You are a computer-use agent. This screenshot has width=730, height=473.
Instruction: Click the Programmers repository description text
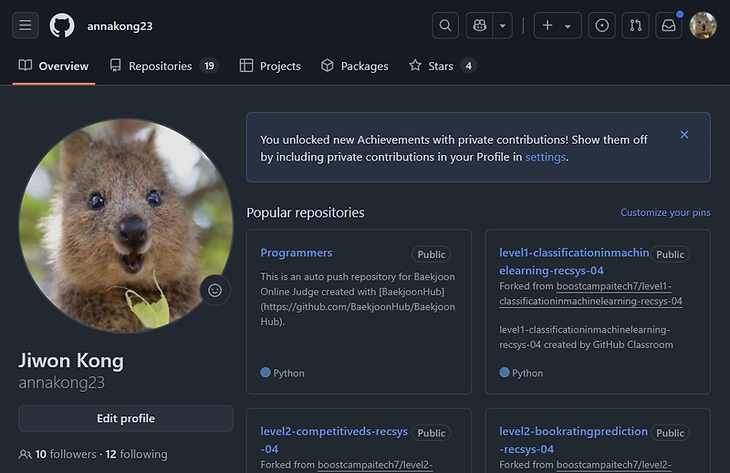tap(358, 299)
